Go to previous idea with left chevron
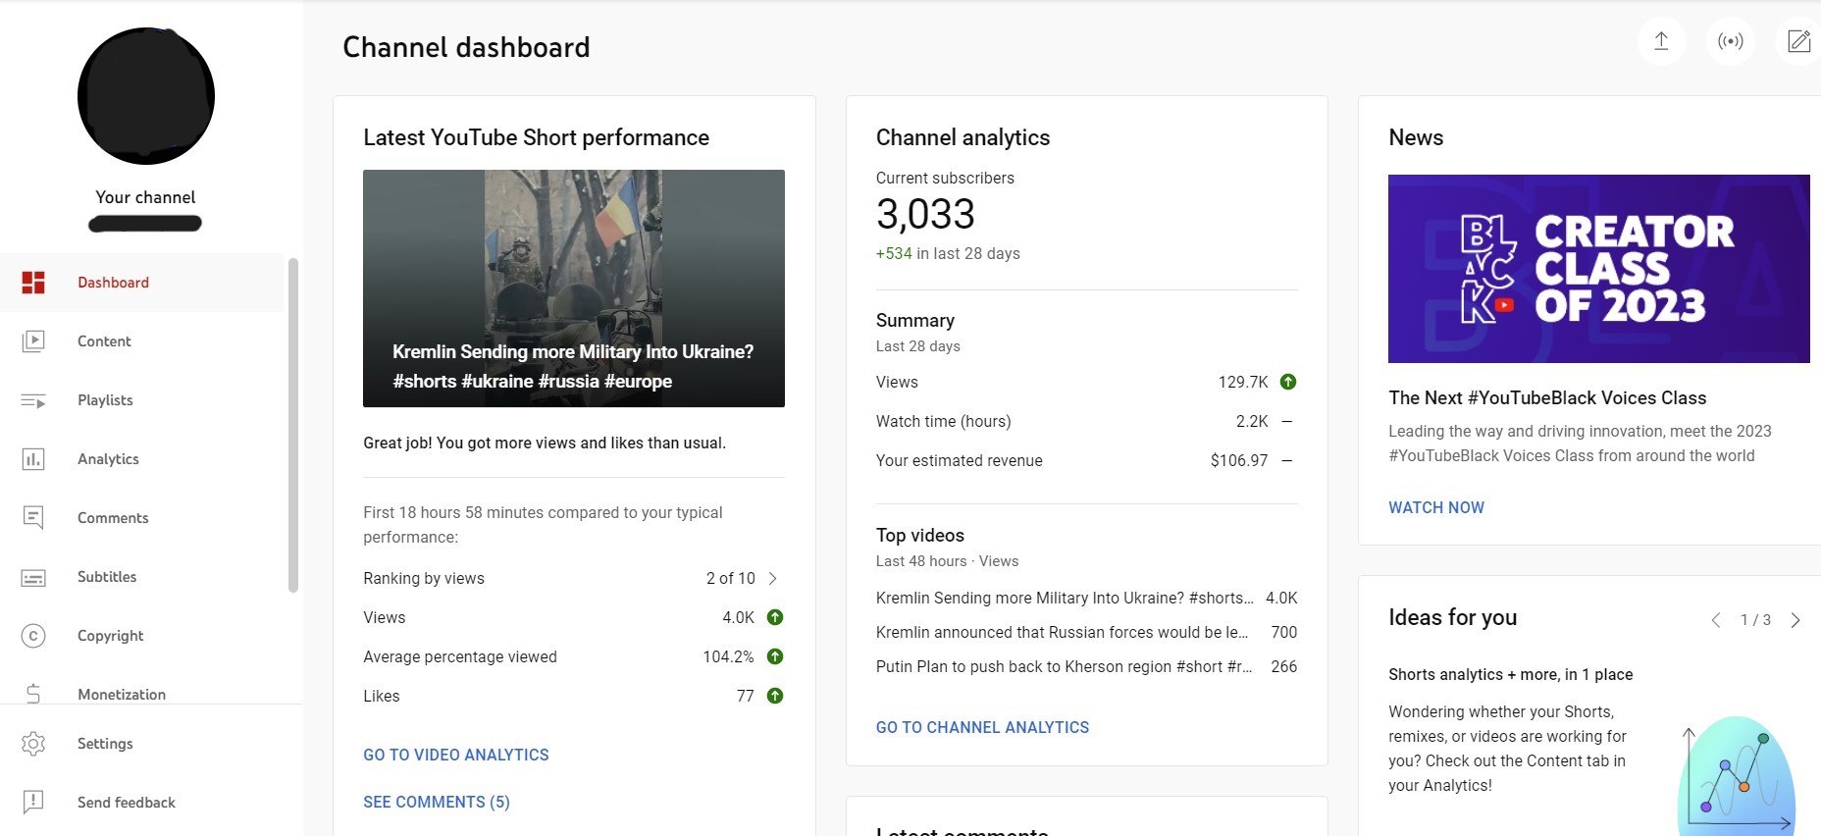1821x836 pixels. (1716, 620)
